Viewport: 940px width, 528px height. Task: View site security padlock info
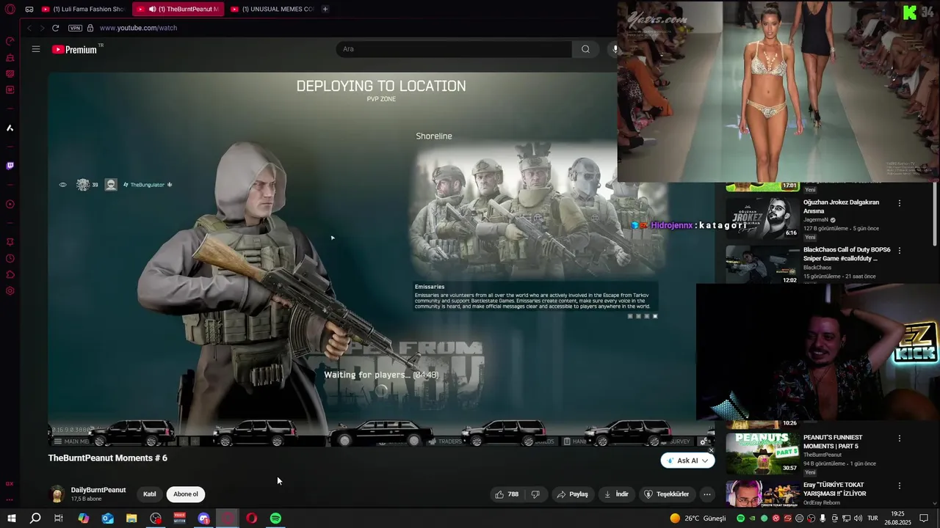[x=90, y=28]
